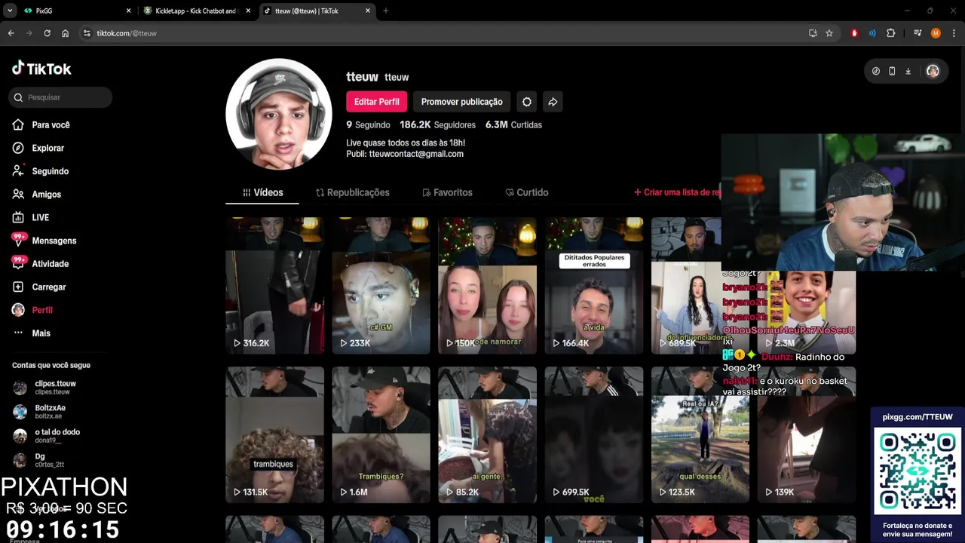Open the video with 233K views
965x543 pixels.
(381, 286)
